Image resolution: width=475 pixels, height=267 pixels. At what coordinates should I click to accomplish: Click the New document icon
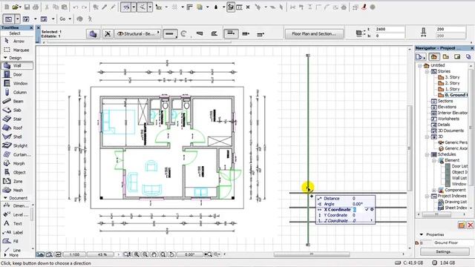coord(7,7)
